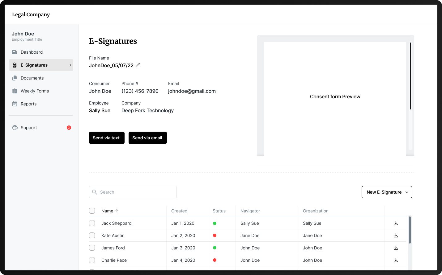Click the Created column header
Screen dimensions: 442x275
[179, 211]
